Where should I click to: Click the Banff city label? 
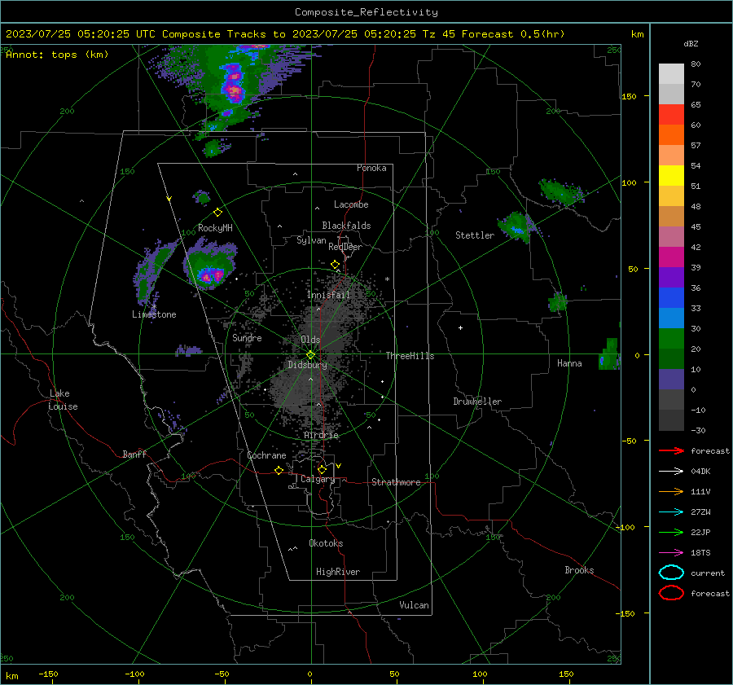point(134,454)
